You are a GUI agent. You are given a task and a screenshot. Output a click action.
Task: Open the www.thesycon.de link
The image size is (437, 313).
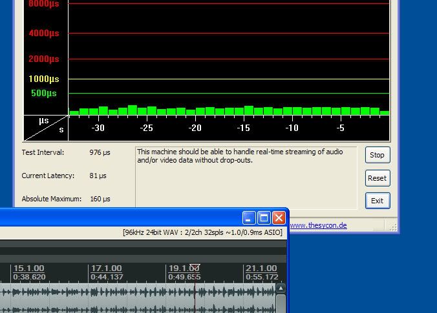coord(318,225)
